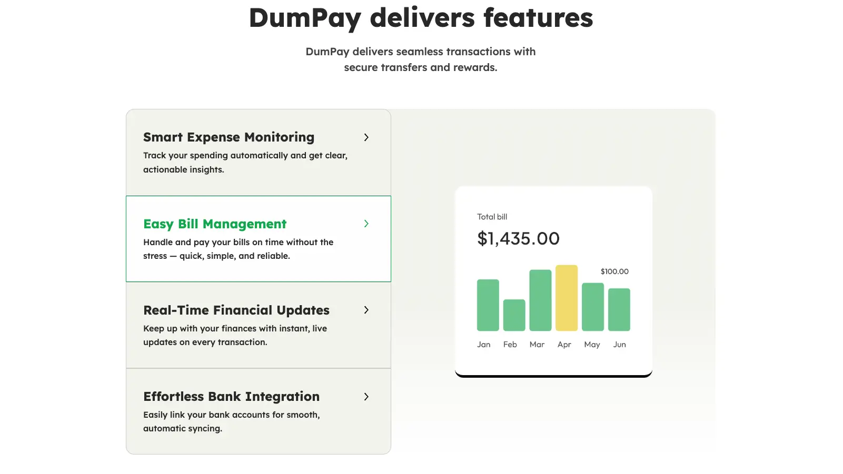Click the $100.00 chart label

click(x=614, y=271)
